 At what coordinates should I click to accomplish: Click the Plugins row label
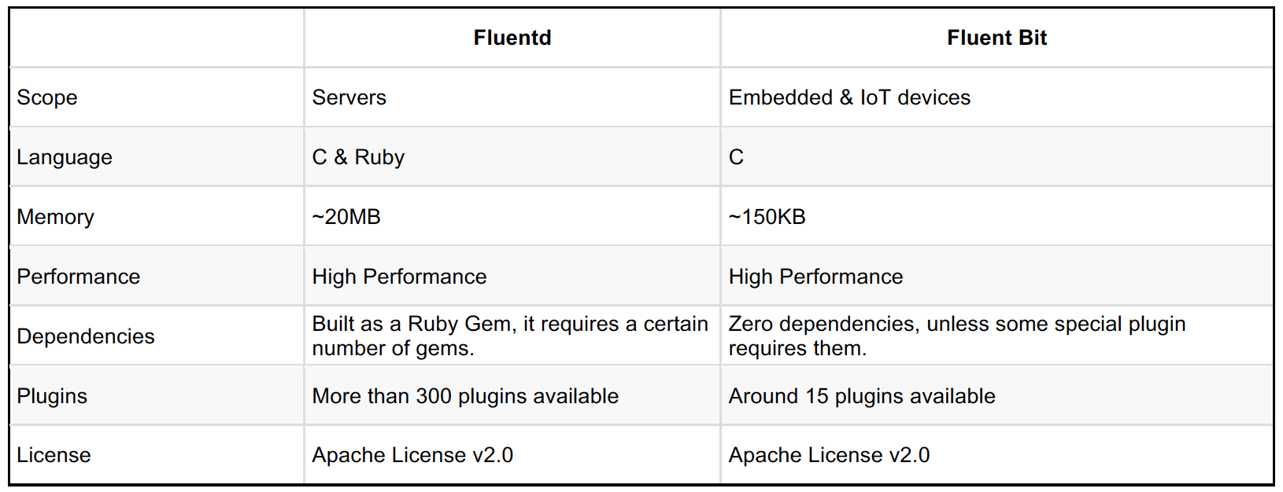[x=52, y=396]
